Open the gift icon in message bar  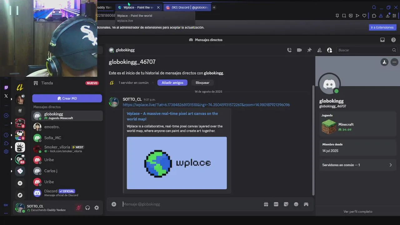[266, 204]
